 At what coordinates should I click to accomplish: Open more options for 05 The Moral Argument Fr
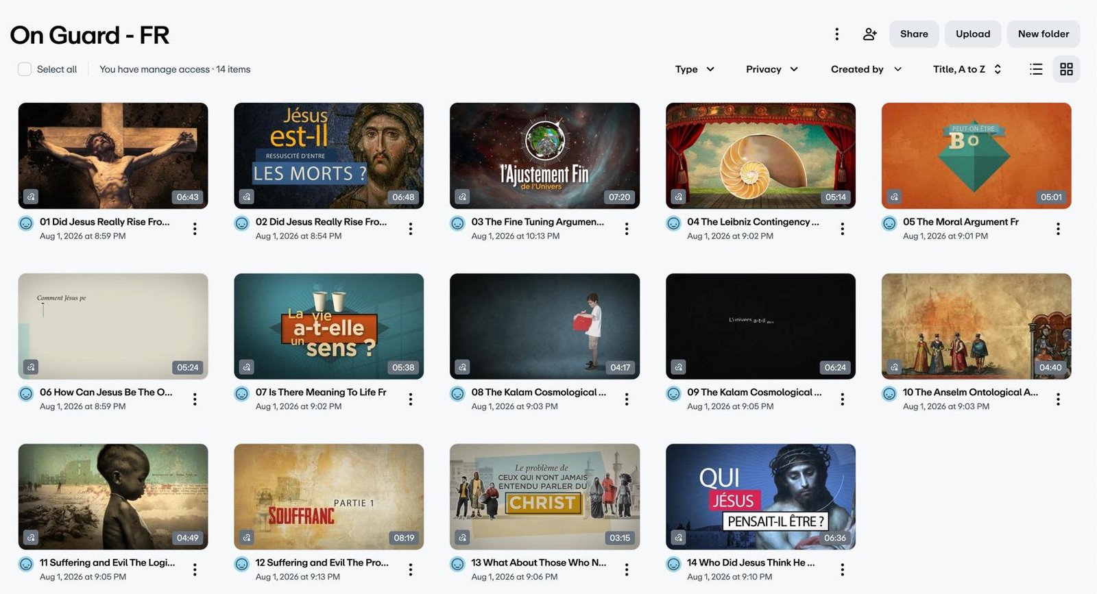(1058, 229)
